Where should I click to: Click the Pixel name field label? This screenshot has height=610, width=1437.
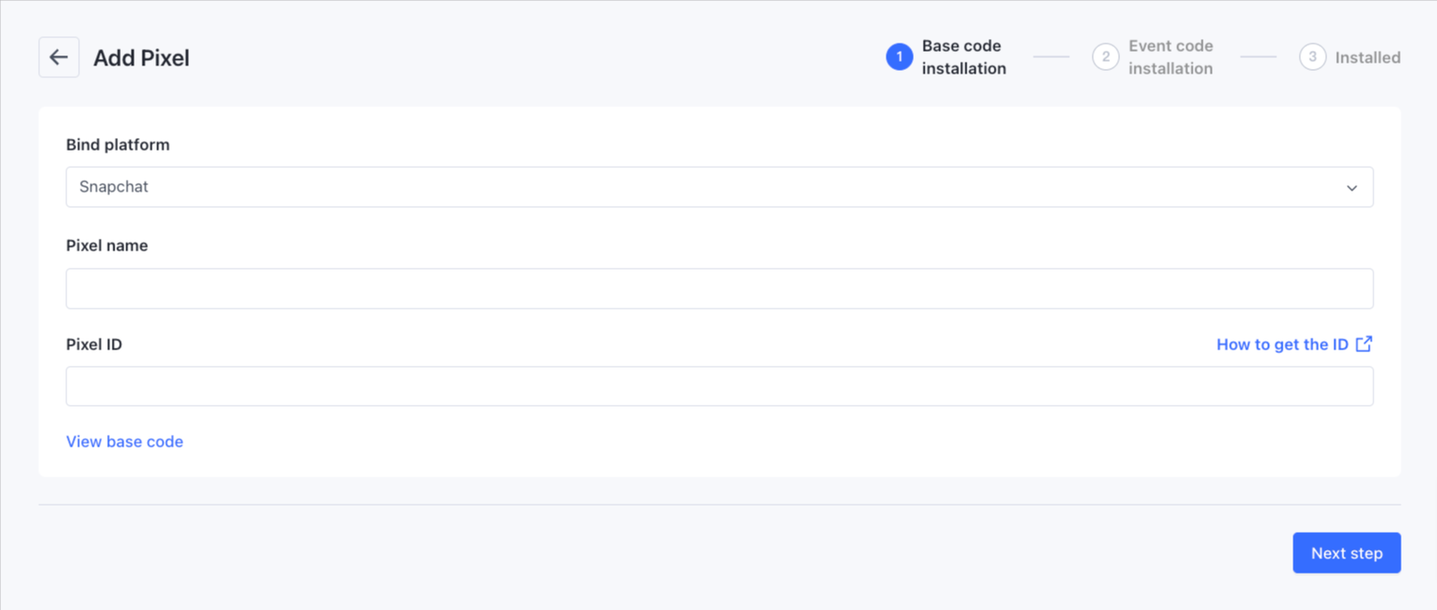click(107, 245)
